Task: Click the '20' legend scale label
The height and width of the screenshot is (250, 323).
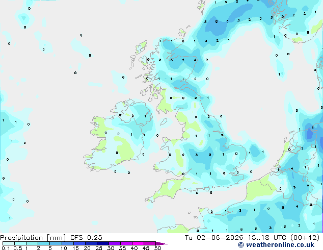Action: (87, 248)
